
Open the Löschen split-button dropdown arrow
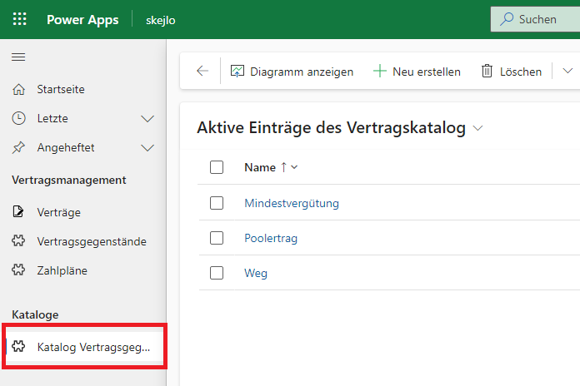tap(567, 72)
